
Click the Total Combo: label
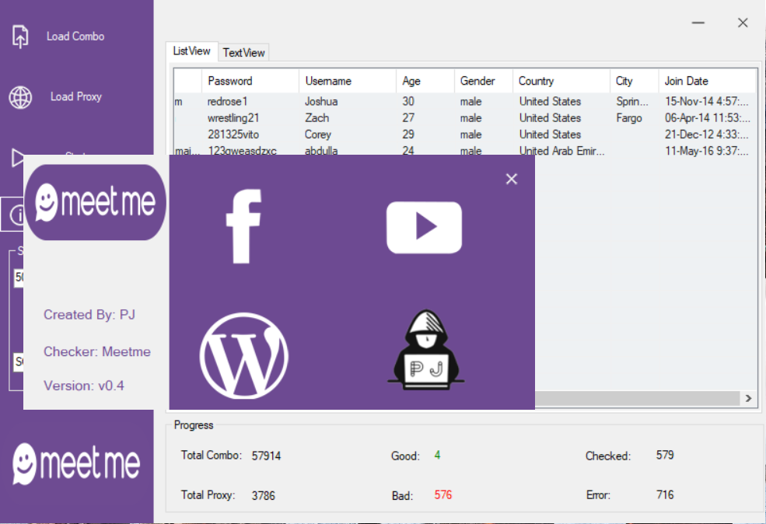[x=212, y=456]
